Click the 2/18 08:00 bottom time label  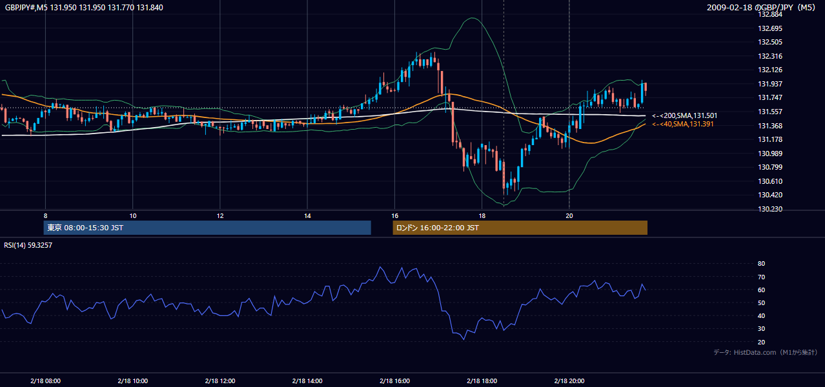tap(45, 381)
